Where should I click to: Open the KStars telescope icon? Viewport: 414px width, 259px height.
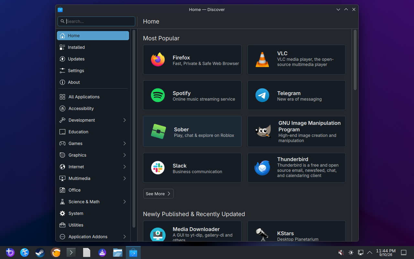(262, 235)
